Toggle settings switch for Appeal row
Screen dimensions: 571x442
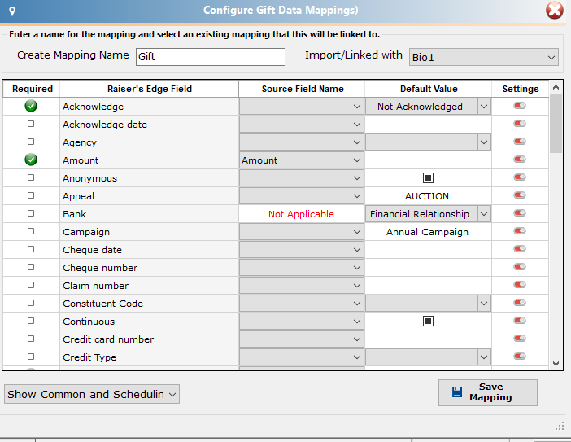(520, 195)
